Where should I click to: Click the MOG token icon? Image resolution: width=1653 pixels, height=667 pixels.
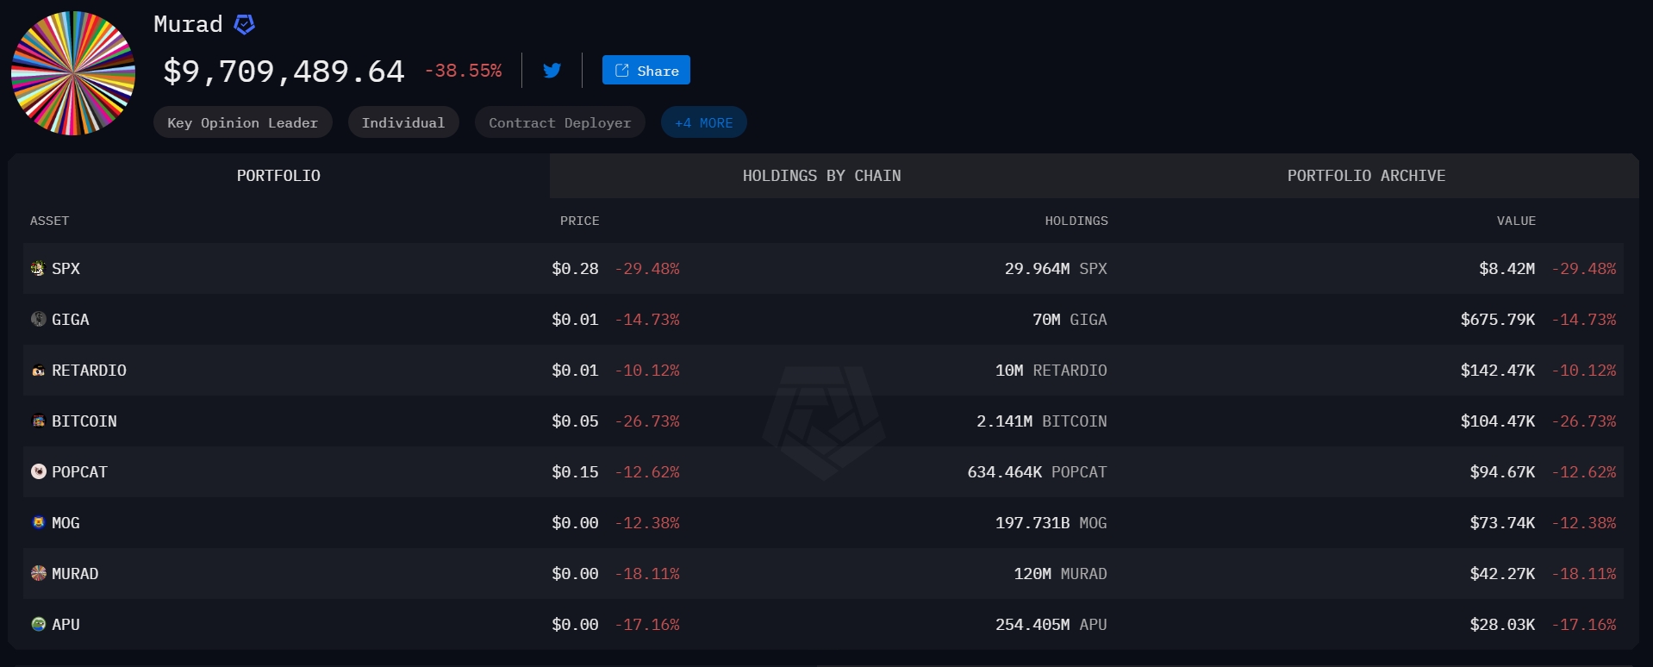tap(38, 523)
